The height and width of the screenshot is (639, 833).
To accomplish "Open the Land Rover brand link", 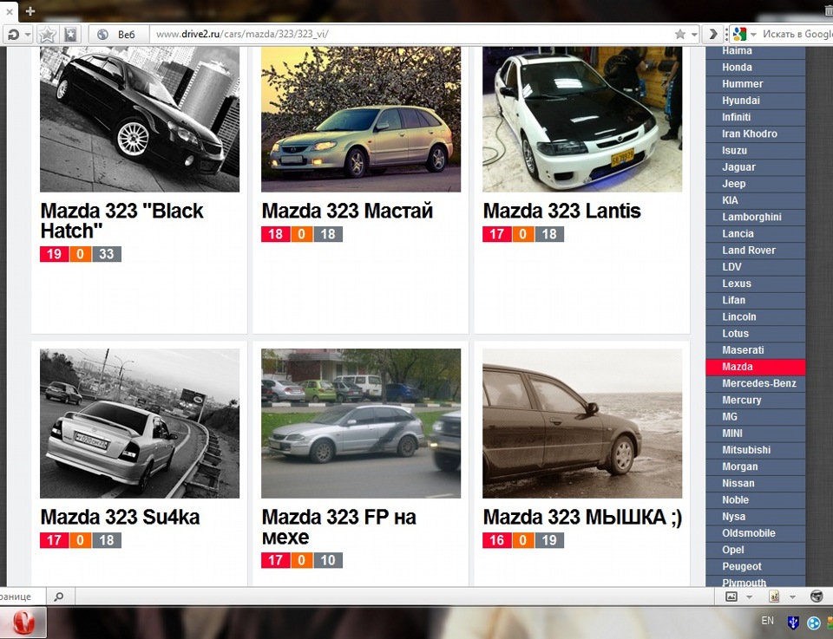I will 756,250.
